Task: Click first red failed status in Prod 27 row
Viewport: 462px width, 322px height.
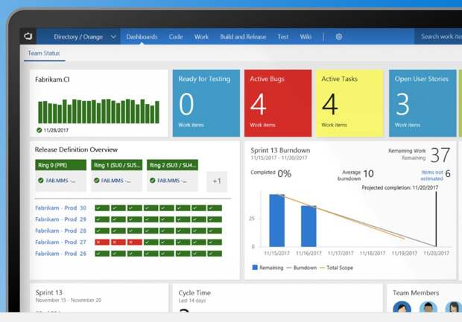Action: [102, 242]
